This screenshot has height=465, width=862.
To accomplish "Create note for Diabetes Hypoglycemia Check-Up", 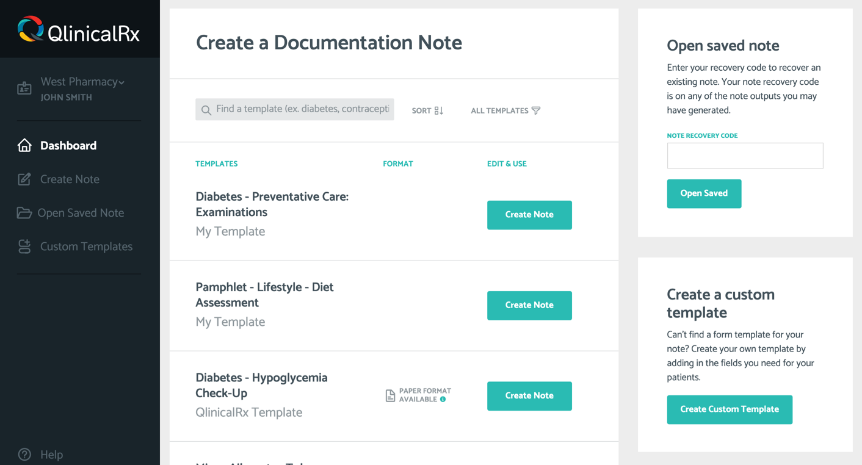I will click(x=529, y=396).
